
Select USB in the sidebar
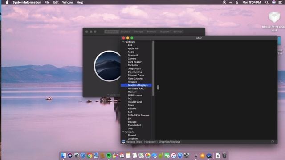(x=130, y=128)
